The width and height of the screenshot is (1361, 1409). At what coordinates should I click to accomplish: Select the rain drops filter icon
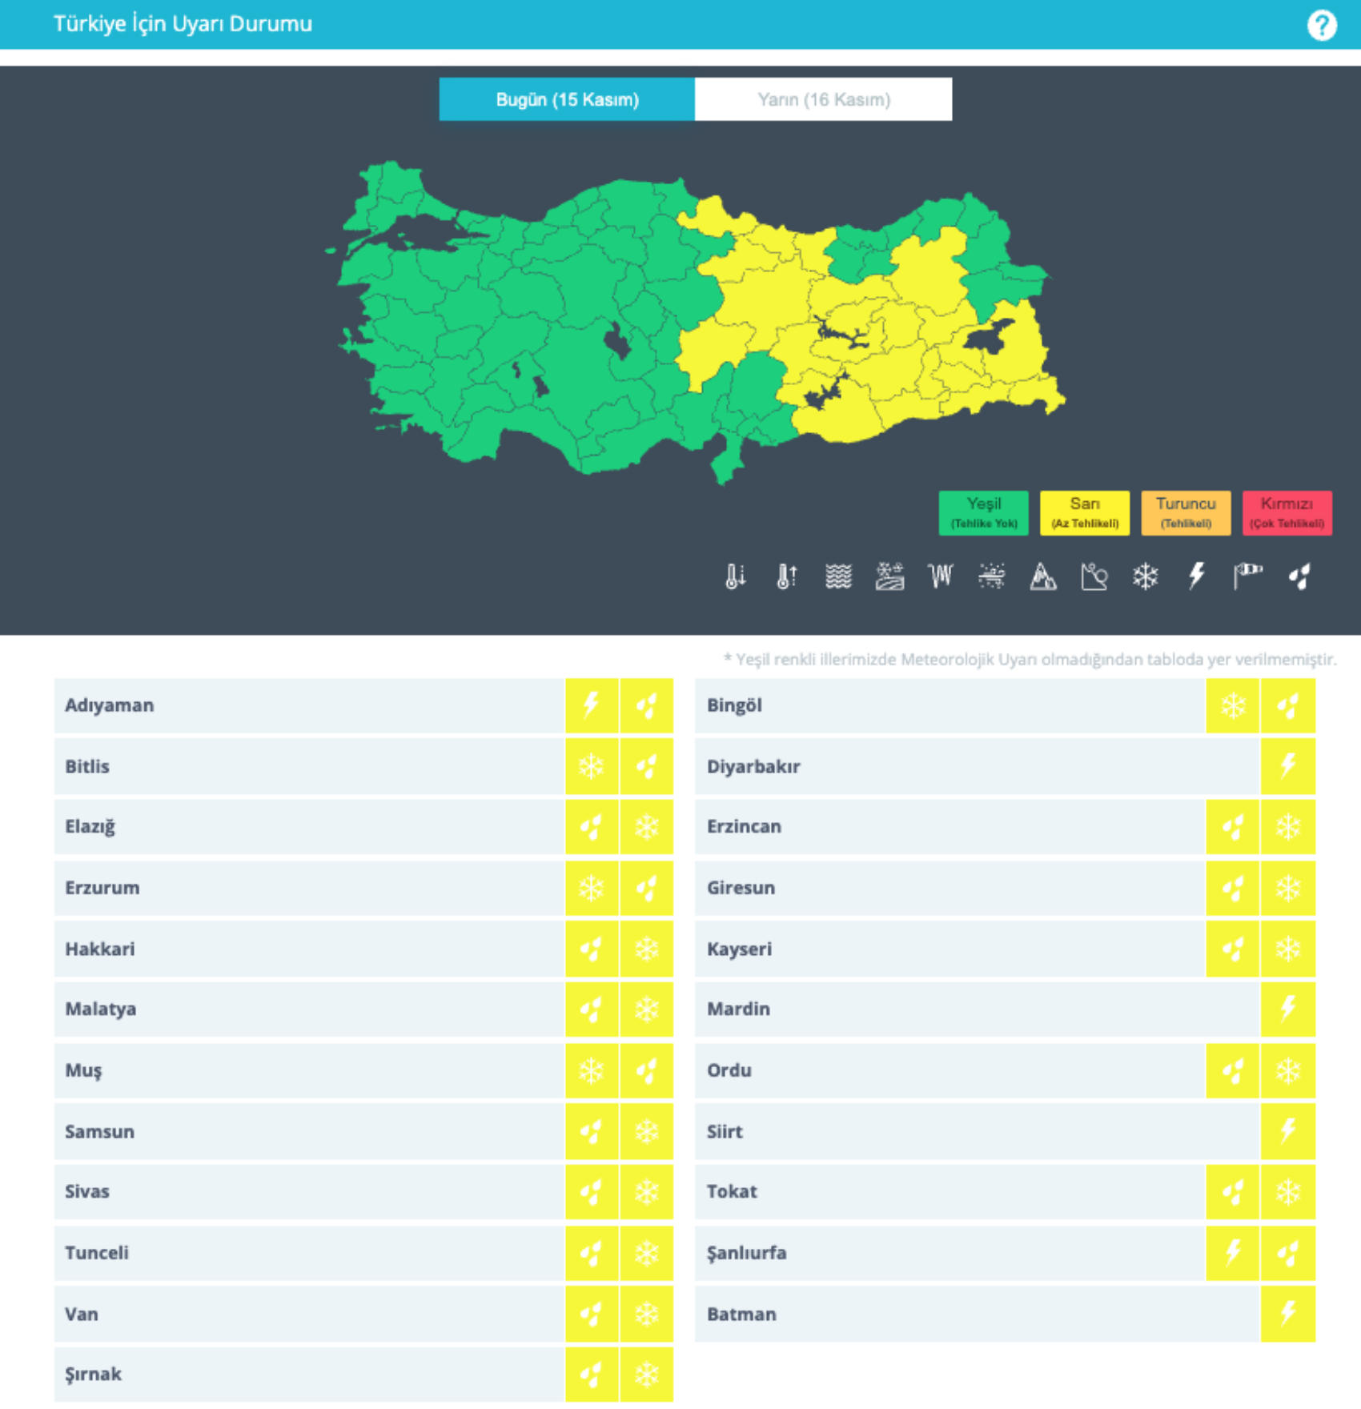pyautogui.click(x=1299, y=576)
